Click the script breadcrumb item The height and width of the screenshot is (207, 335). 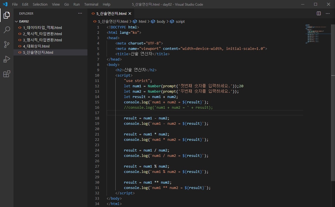pos(180,22)
